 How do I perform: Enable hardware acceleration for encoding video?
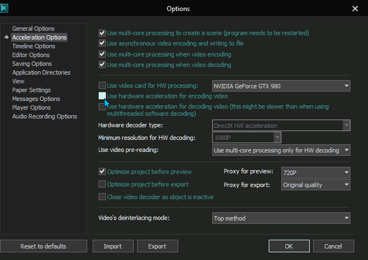[x=102, y=96]
